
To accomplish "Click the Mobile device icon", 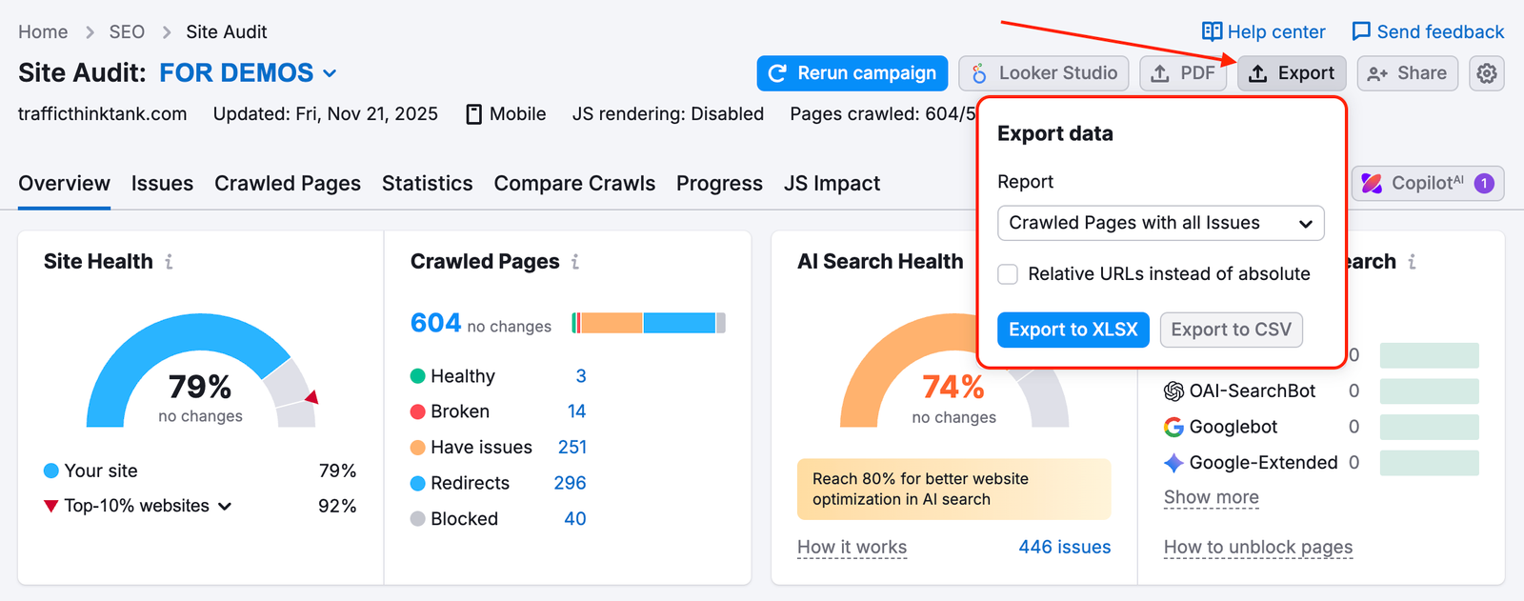I will [473, 113].
